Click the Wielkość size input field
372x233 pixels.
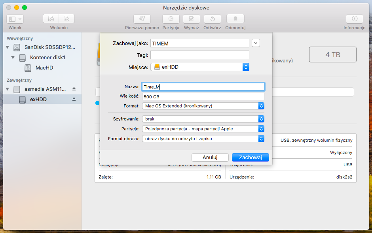pyautogui.click(x=203, y=97)
